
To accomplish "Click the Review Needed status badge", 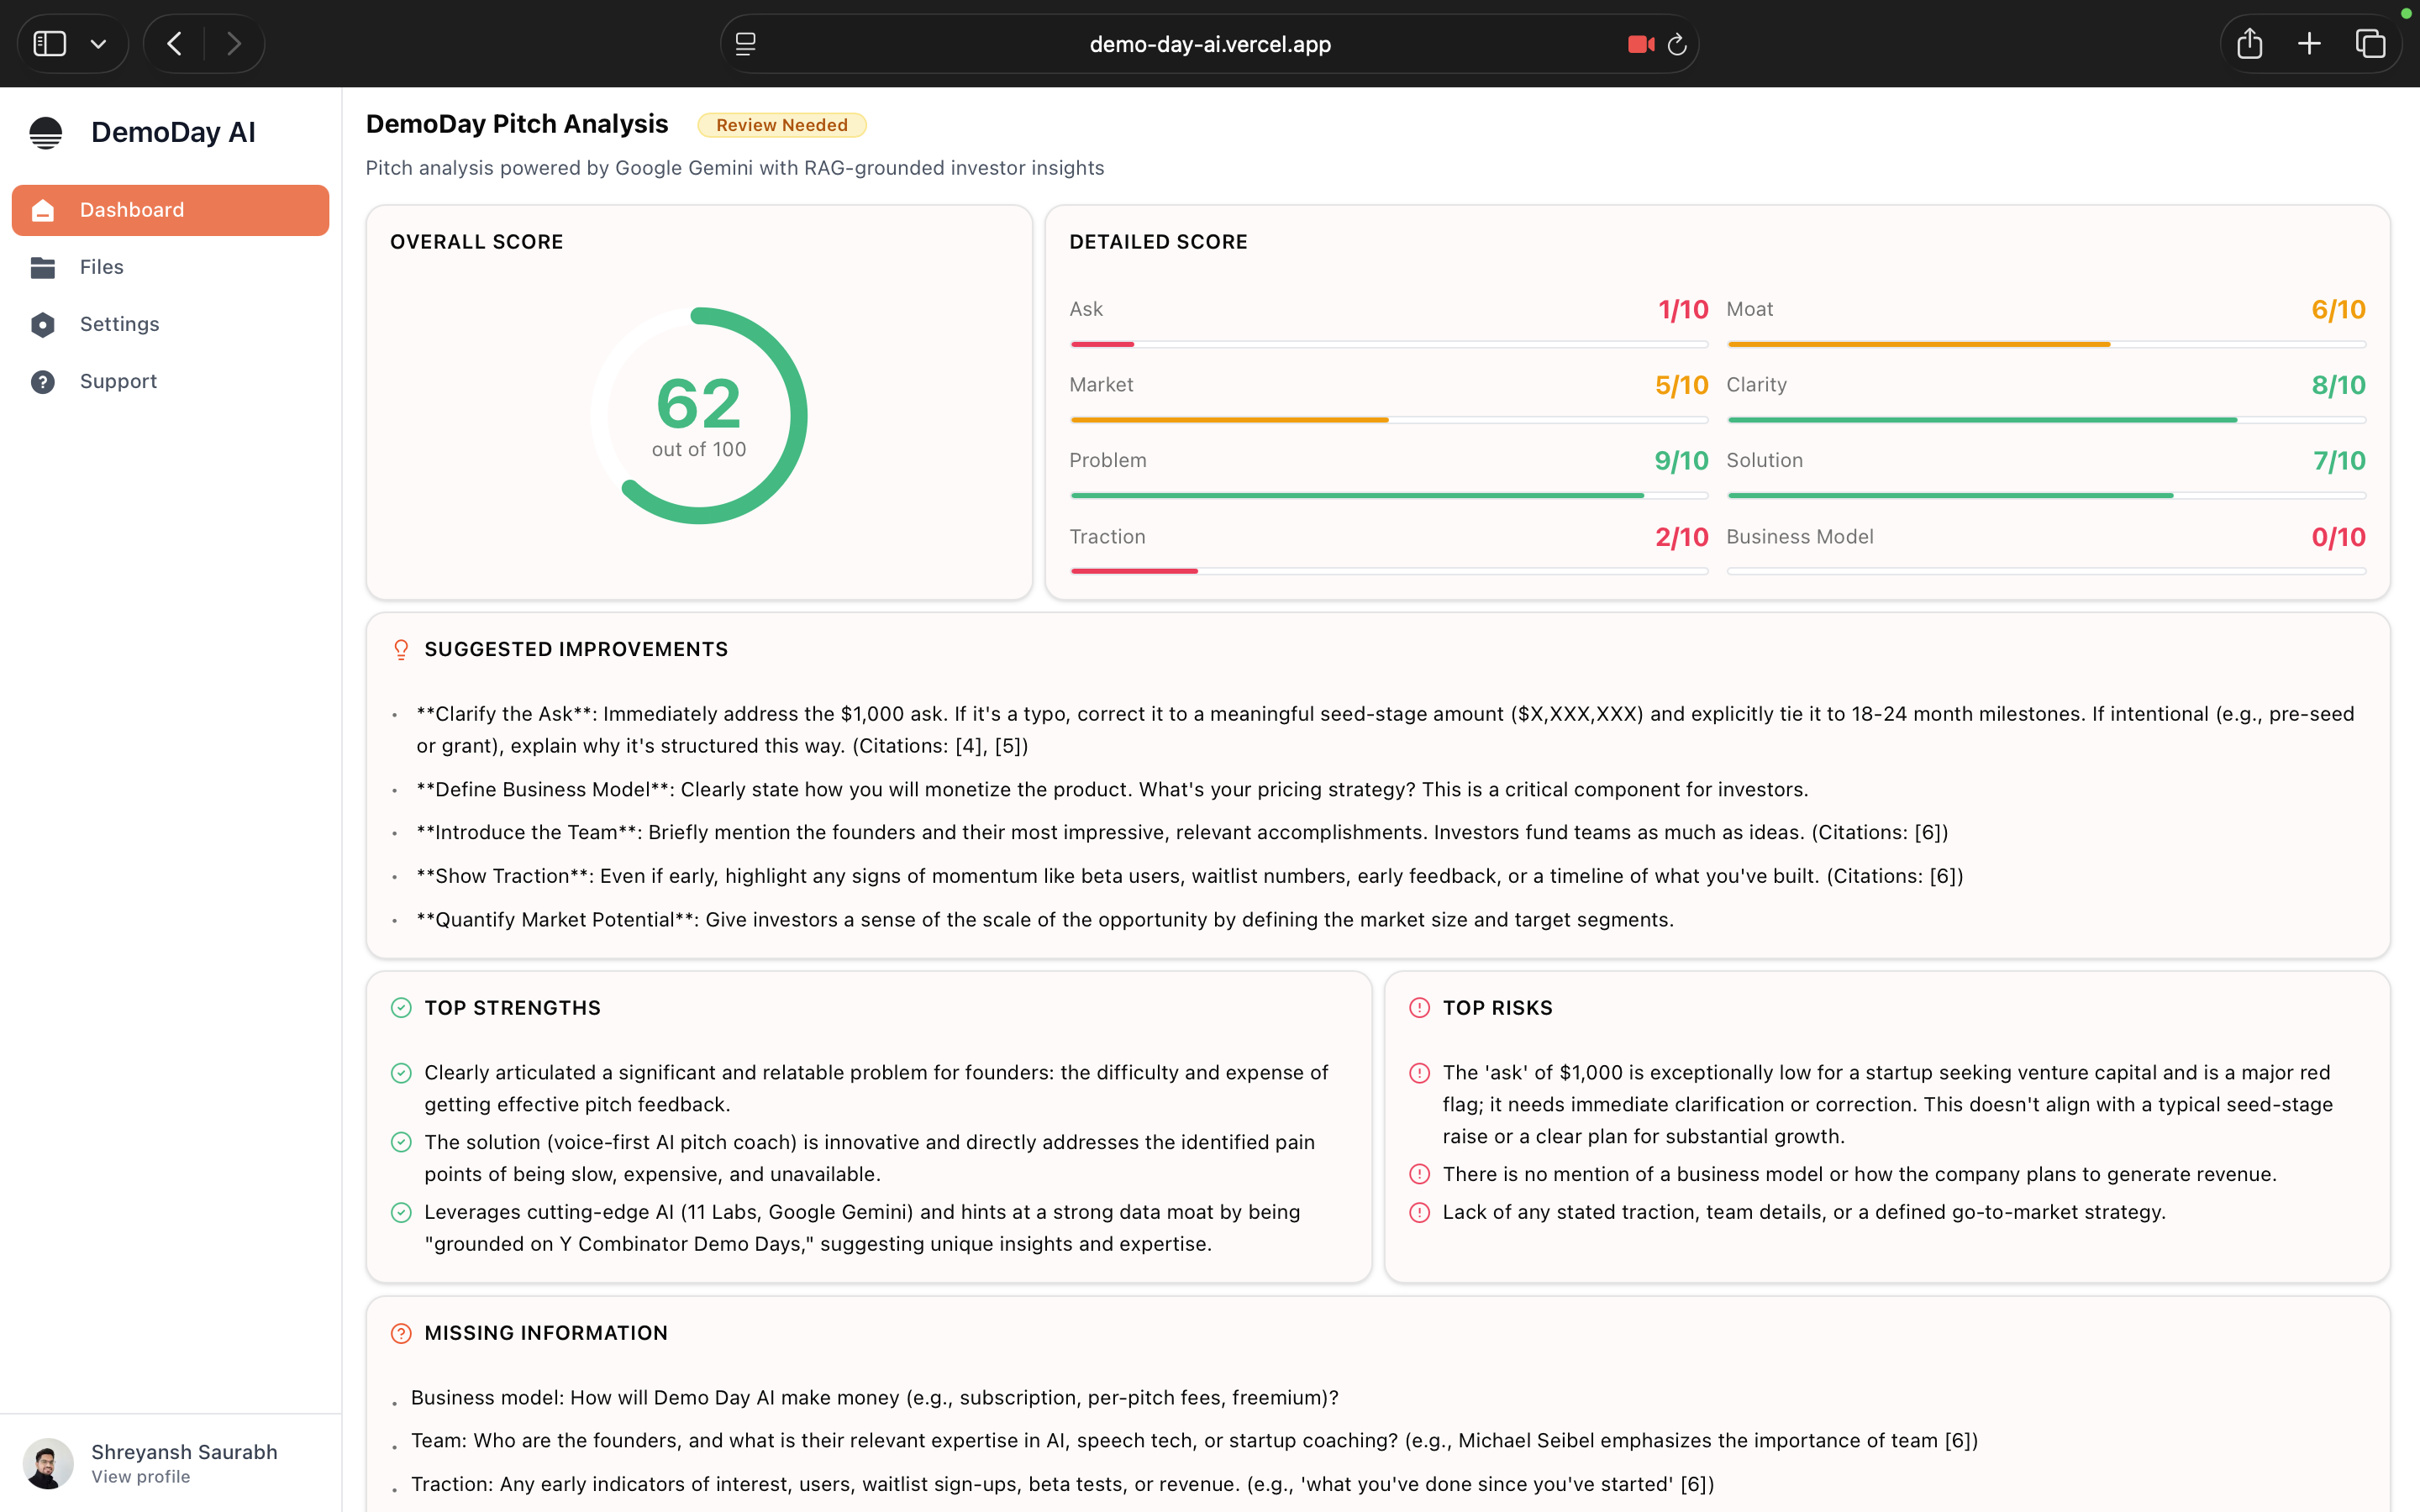I will [x=781, y=125].
